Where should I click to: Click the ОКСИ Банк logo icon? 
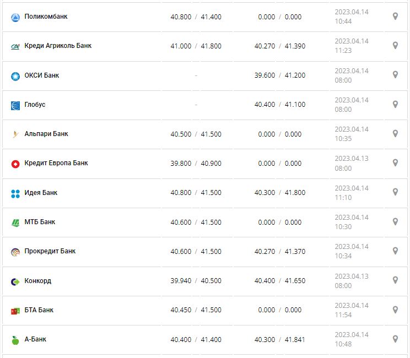coord(15,76)
